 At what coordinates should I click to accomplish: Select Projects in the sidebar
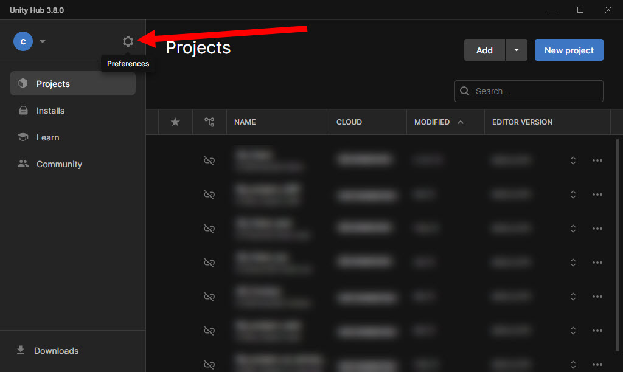73,84
